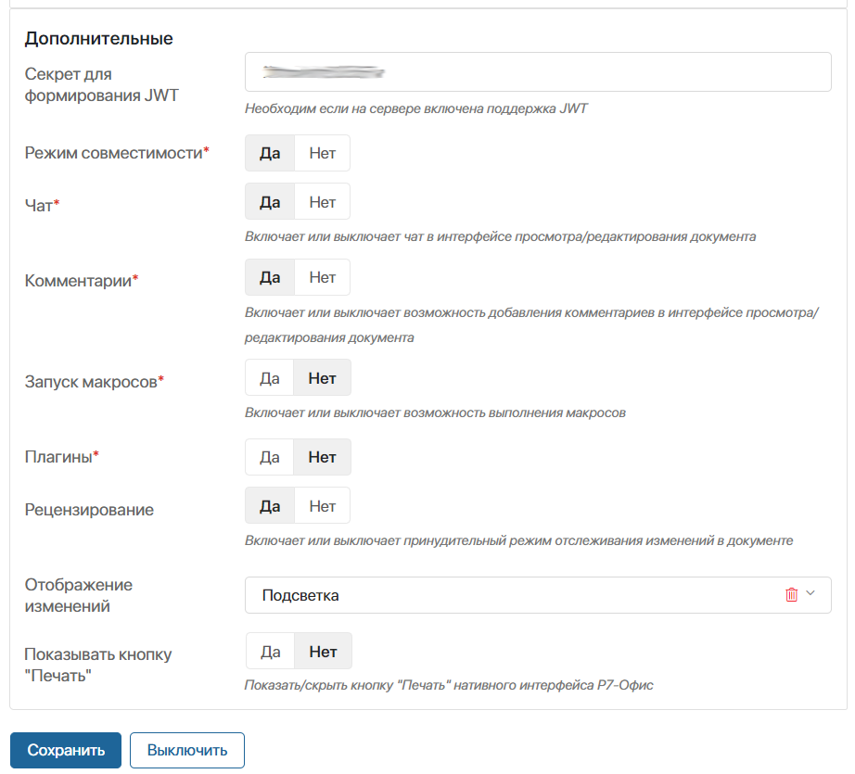Click the Выключить button

(x=187, y=750)
